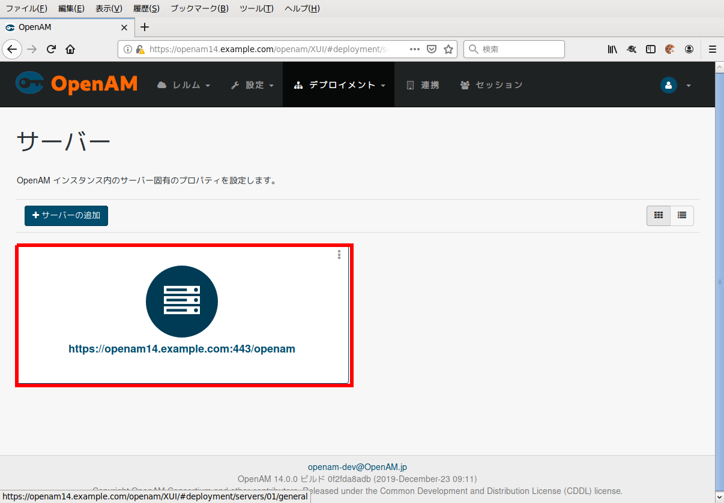
Task: Open the ブックマーク menu
Action: tap(198, 8)
